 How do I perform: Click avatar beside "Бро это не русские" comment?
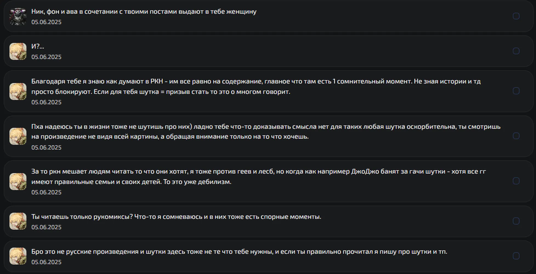pyautogui.click(x=18, y=256)
